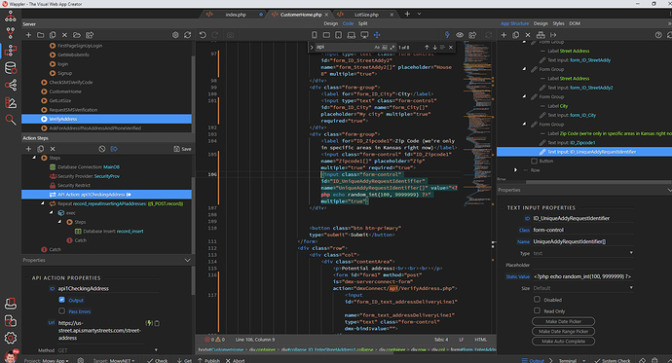This screenshot has width=672, height=363.
Task: Click the code minimap overview
Action: point(477,125)
